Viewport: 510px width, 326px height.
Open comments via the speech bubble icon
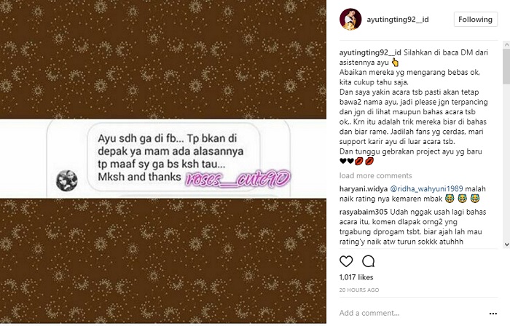coord(368,261)
